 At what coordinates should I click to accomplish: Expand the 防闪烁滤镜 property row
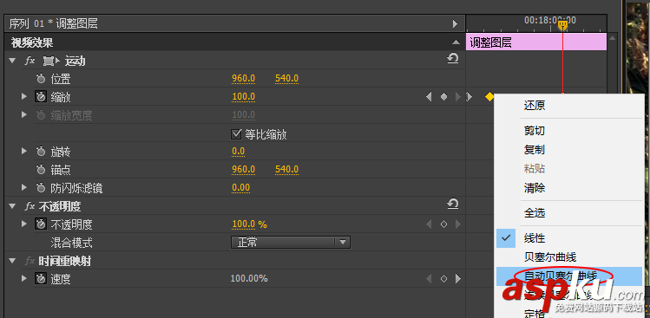pos(24,188)
